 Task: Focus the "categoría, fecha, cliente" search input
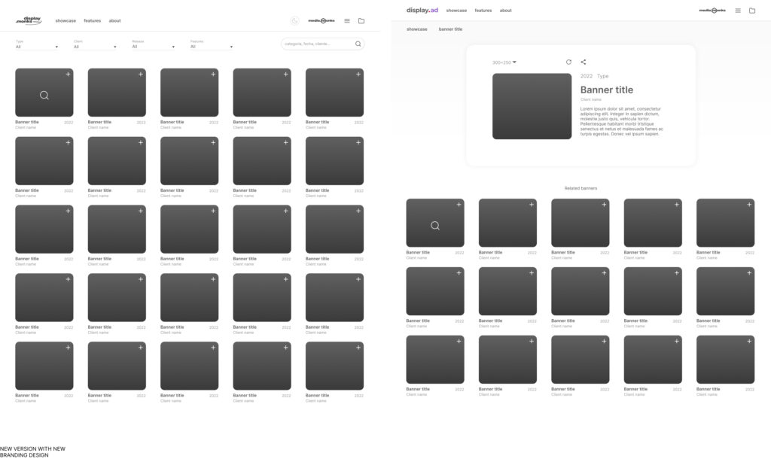(316, 44)
